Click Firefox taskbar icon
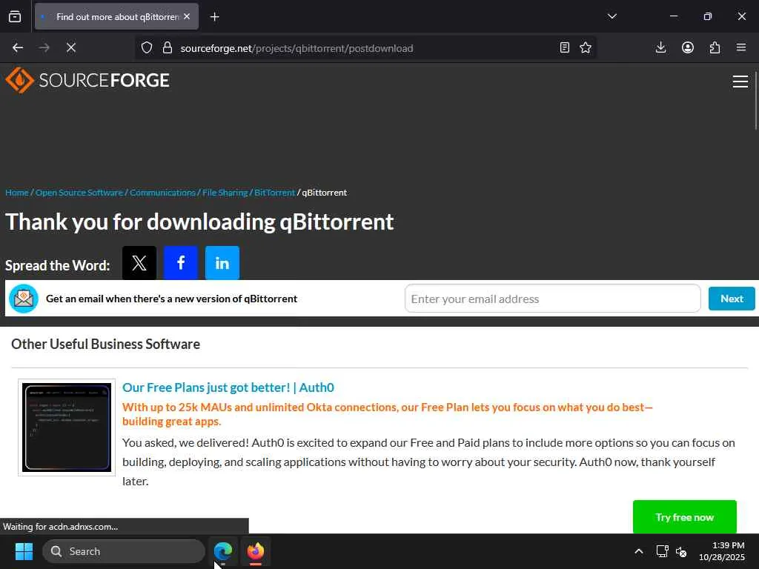759x569 pixels. pyautogui.click(x=256, y=551)
